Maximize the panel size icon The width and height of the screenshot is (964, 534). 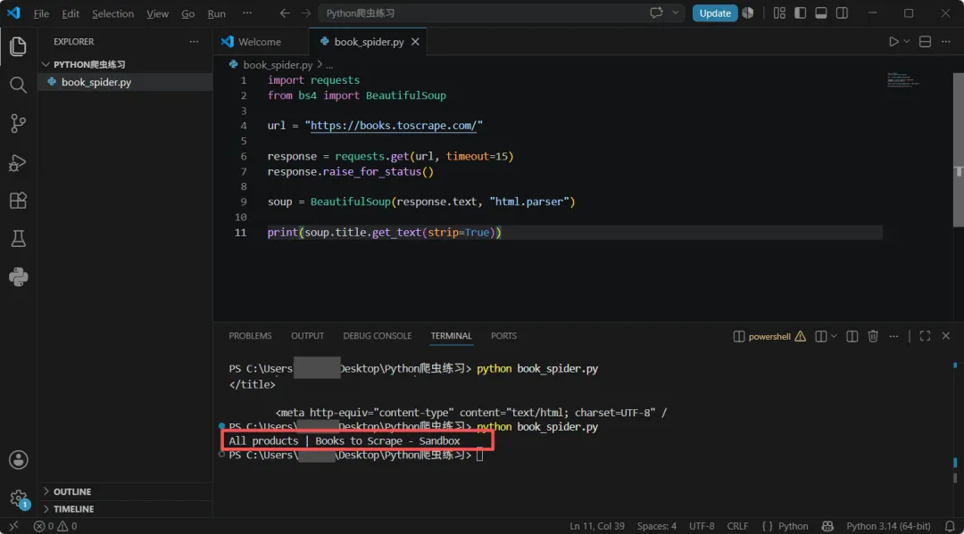point(925,336)
